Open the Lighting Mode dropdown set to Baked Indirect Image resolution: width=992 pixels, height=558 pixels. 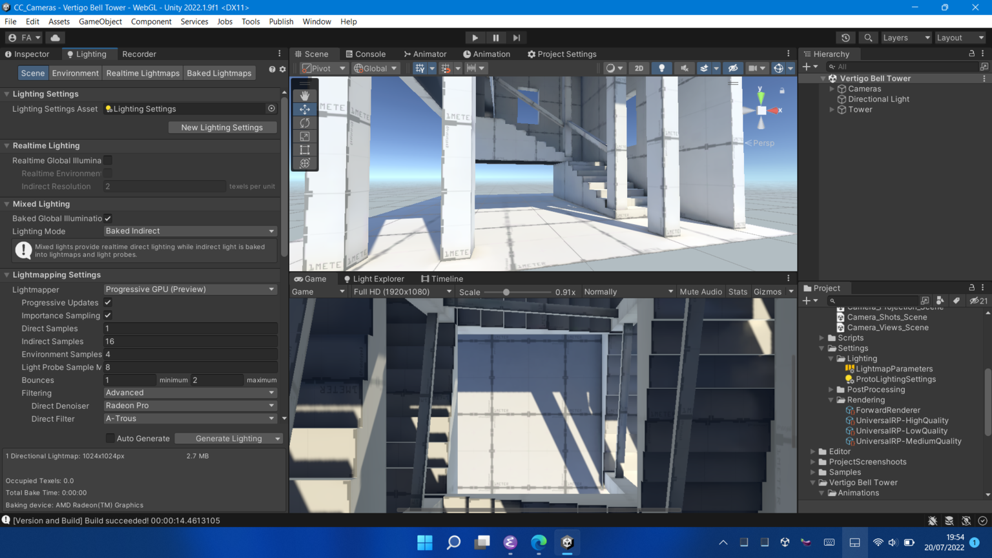pyautogui.click(x=189, y=231)
